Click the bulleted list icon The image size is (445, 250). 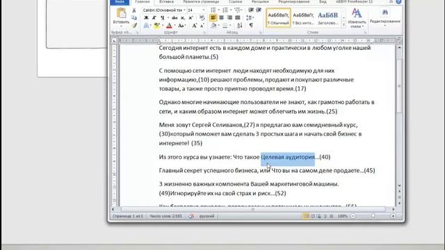click(x=213, y=10)
